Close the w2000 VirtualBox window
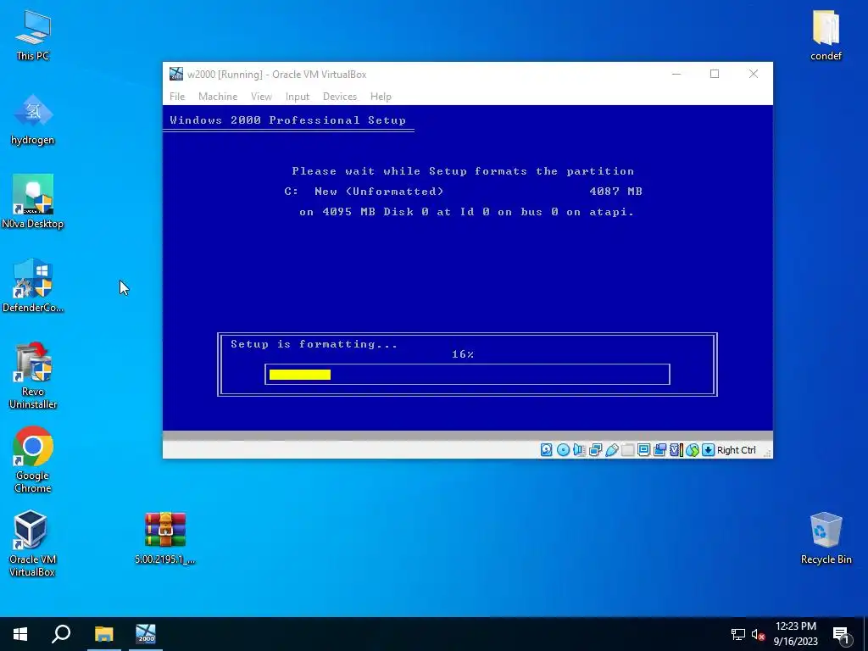Image resolution: width=868 pixels, height=651 pixels. [754, 75]
